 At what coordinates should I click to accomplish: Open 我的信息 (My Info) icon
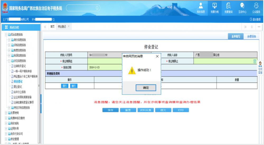point(201,7)
